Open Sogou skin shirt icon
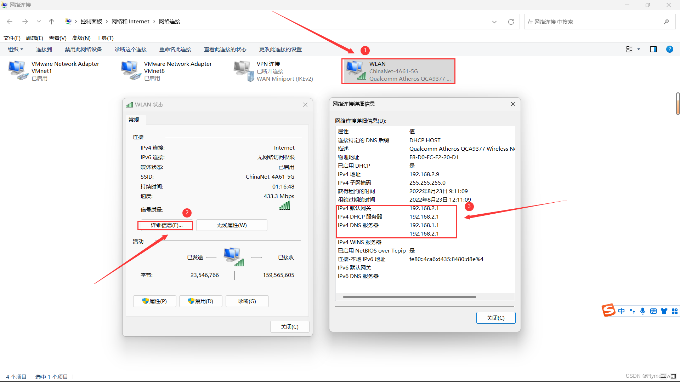 [x=664, y=311]
